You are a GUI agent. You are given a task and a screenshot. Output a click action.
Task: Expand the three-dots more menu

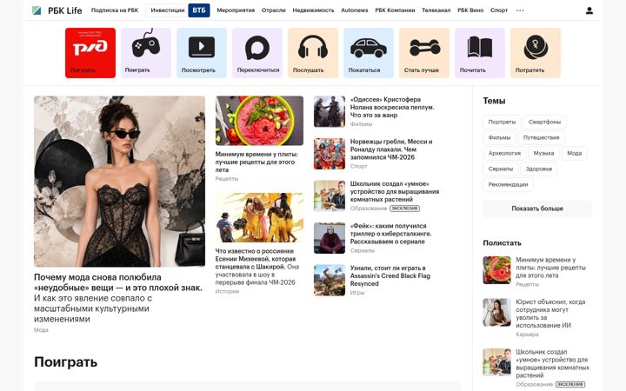click(x=520, y=10)
